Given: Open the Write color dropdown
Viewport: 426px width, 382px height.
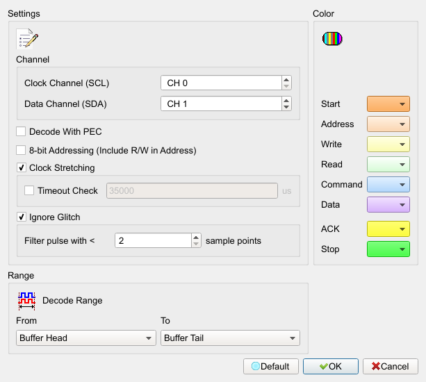Looking at the screenshot, I should (x=388, y=144).
